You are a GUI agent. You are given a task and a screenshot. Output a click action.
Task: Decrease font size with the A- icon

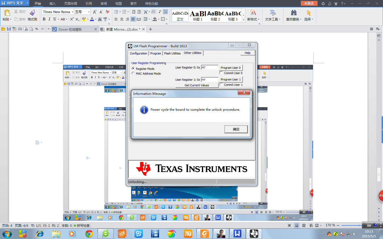click(101, 12)
